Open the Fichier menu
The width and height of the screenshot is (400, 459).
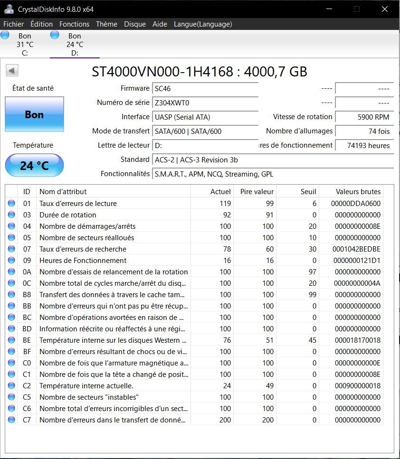click(x=13, y=24)
